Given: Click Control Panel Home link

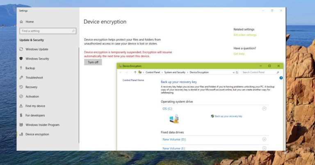Looking at the screenshot, I should pos(133,80).
